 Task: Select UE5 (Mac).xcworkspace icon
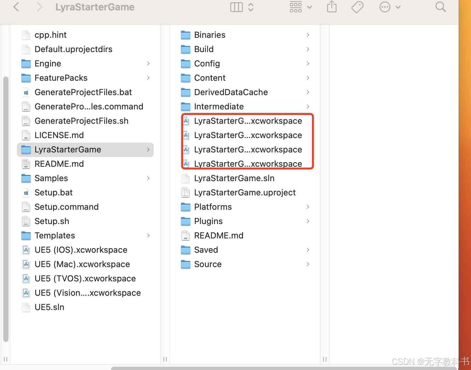26,264
